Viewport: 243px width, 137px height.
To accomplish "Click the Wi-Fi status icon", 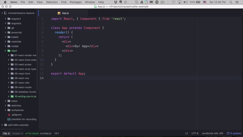I will tap(174, 2).
